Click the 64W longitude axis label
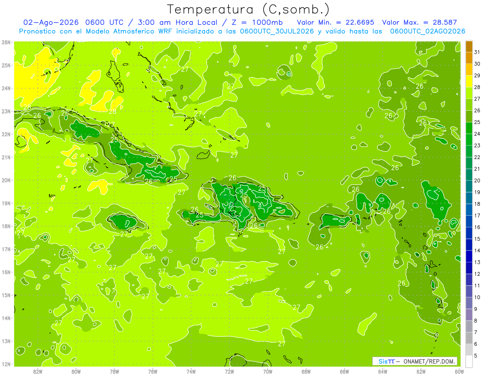Screen dimensions: 488x377 pos(383,371)
